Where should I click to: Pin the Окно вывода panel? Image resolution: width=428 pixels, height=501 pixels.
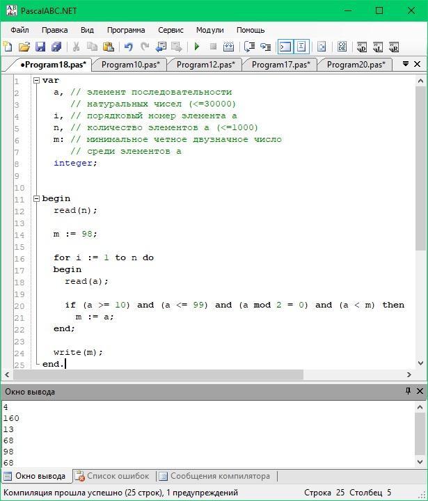408,391
